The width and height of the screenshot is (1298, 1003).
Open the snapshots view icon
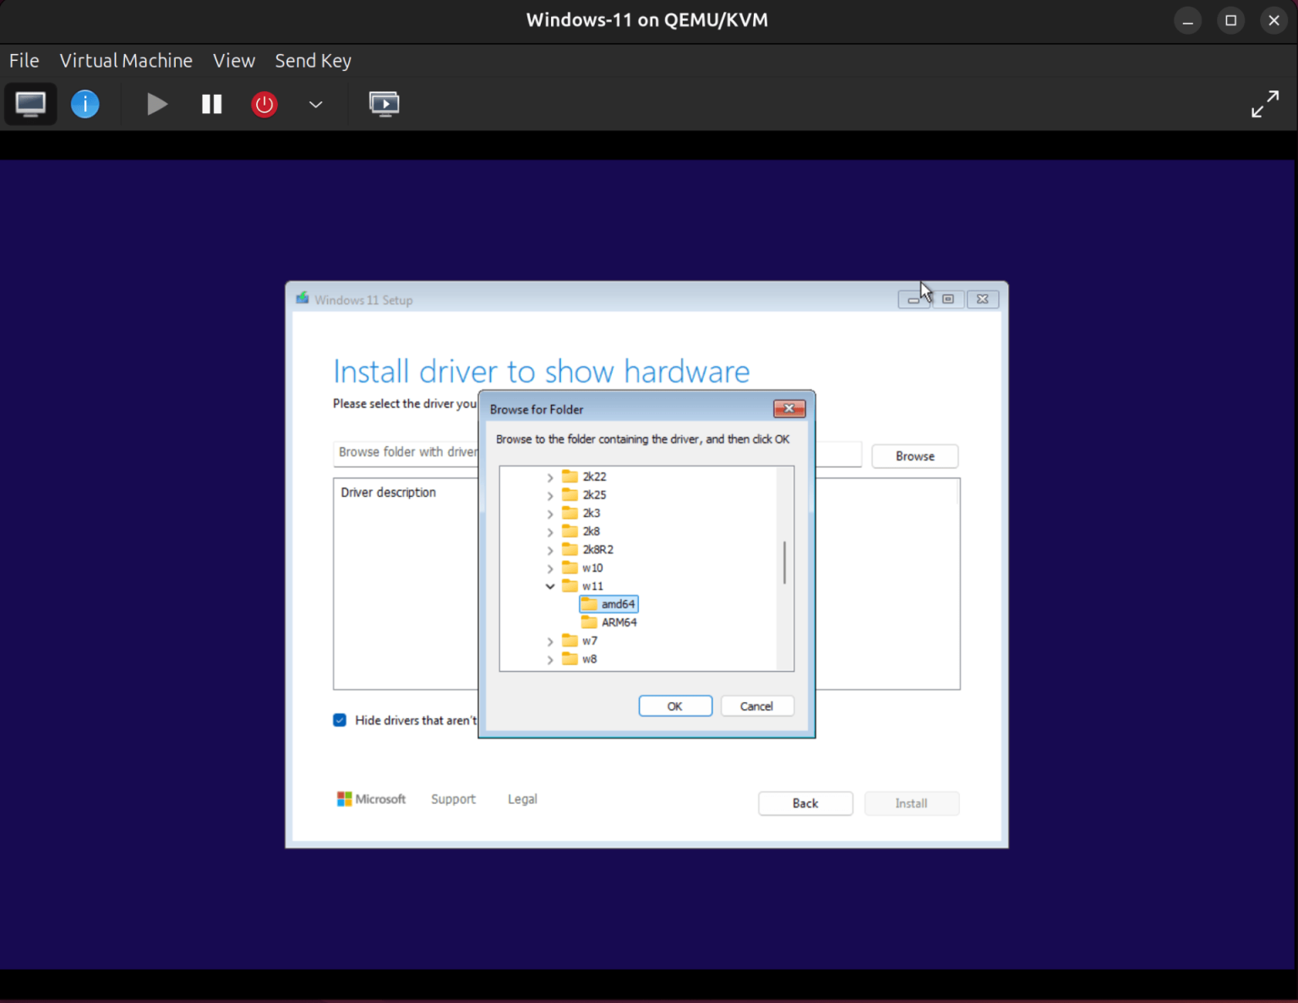384,103
